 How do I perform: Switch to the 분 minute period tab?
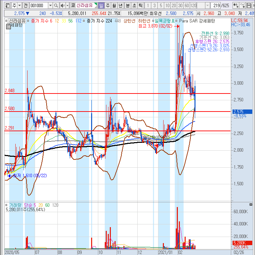pos(128,6)
